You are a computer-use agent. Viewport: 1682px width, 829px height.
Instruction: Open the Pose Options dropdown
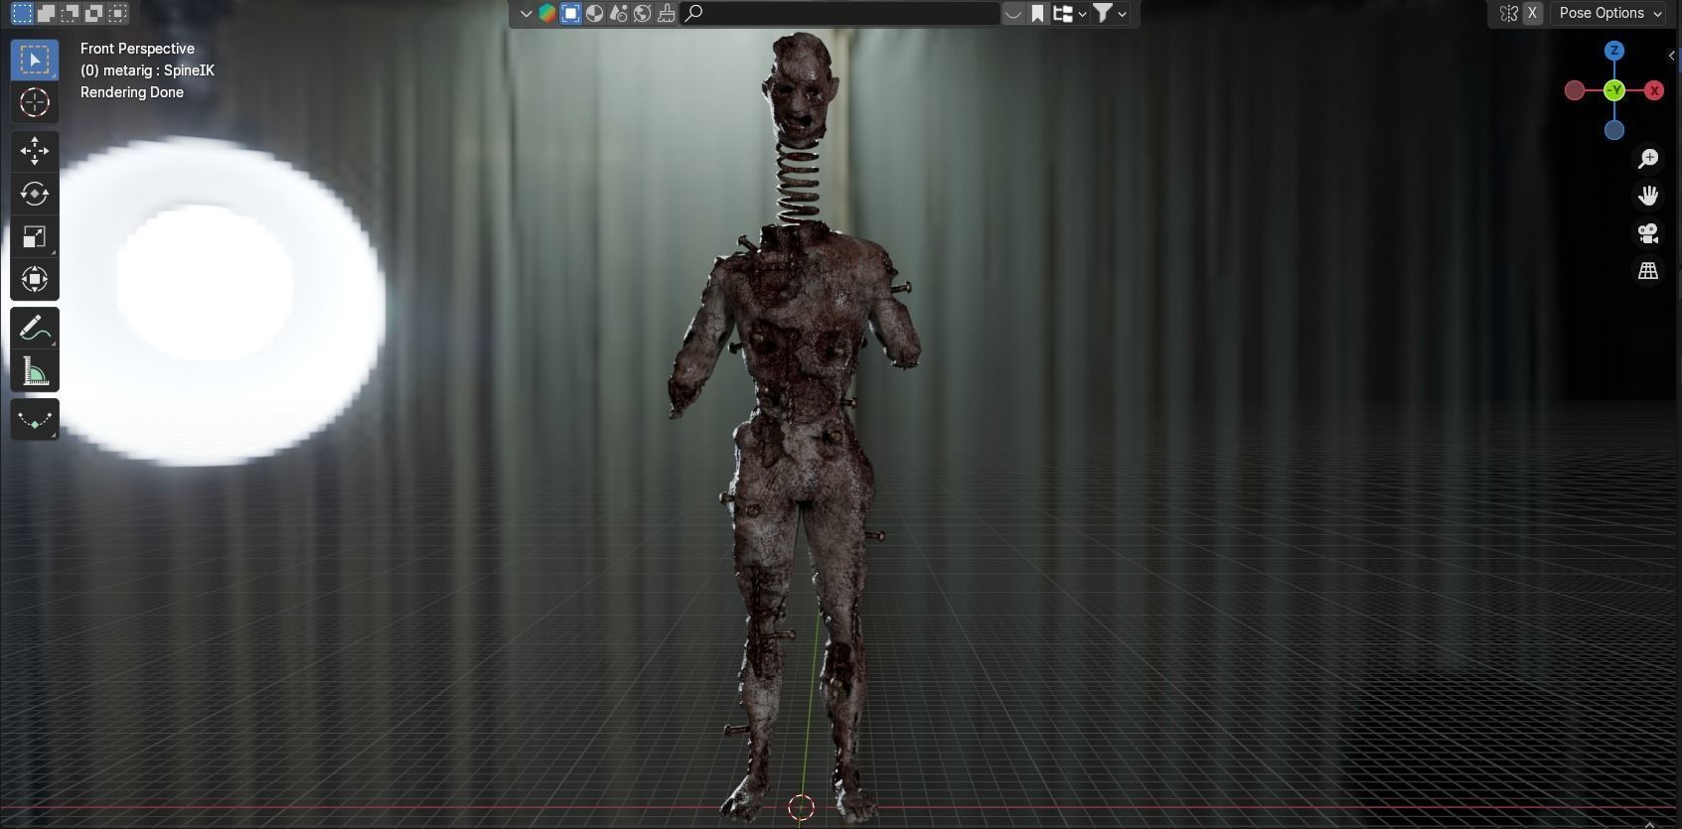1607,13
